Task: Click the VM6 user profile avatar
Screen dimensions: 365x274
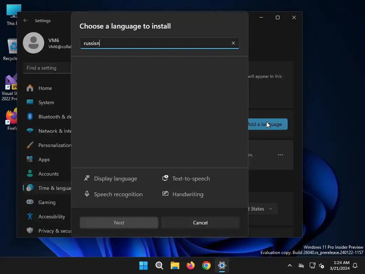Action: [x=34, y=43]
